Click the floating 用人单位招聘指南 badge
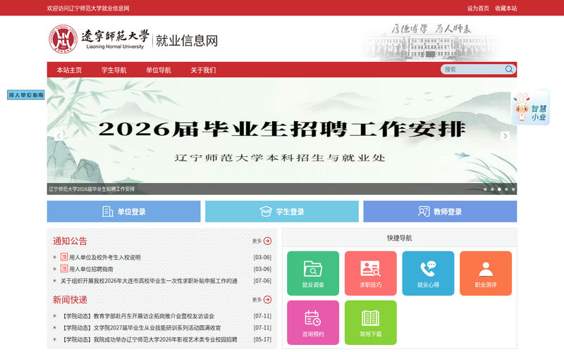Screen dimensions: 564x352 (26, 95)
